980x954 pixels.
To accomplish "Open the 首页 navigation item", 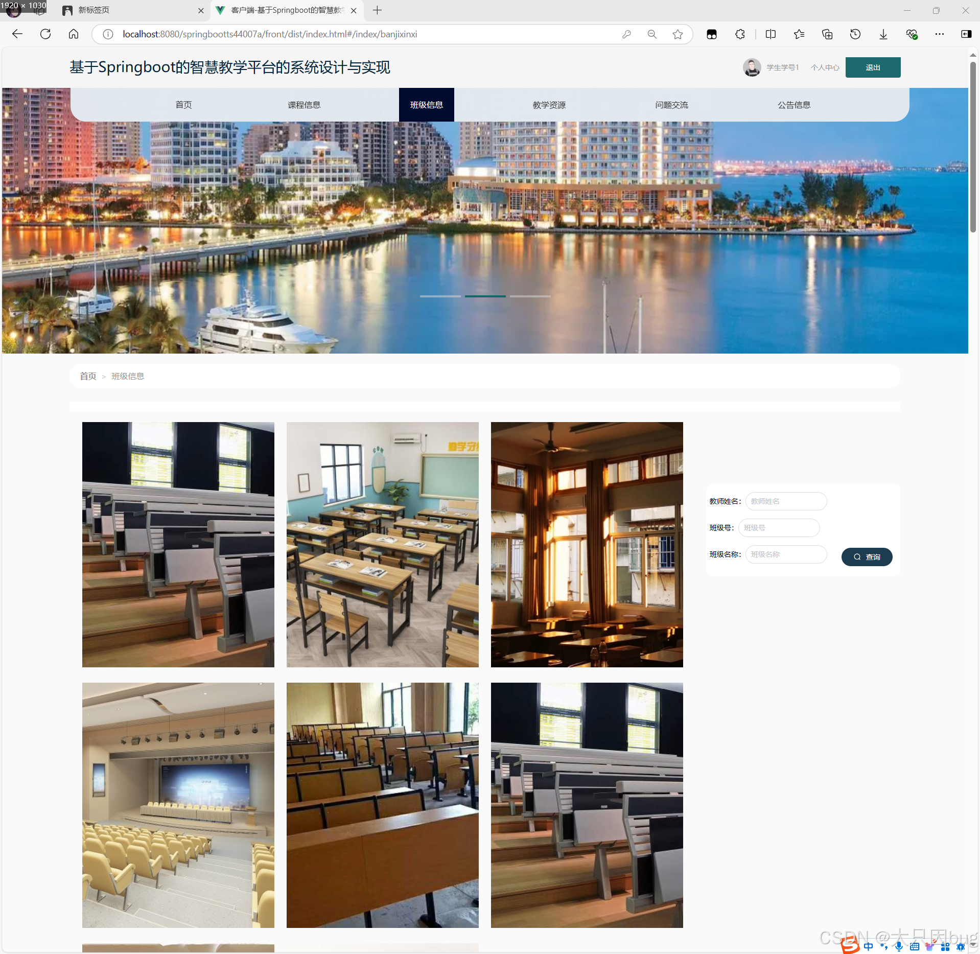I will 183,105.
